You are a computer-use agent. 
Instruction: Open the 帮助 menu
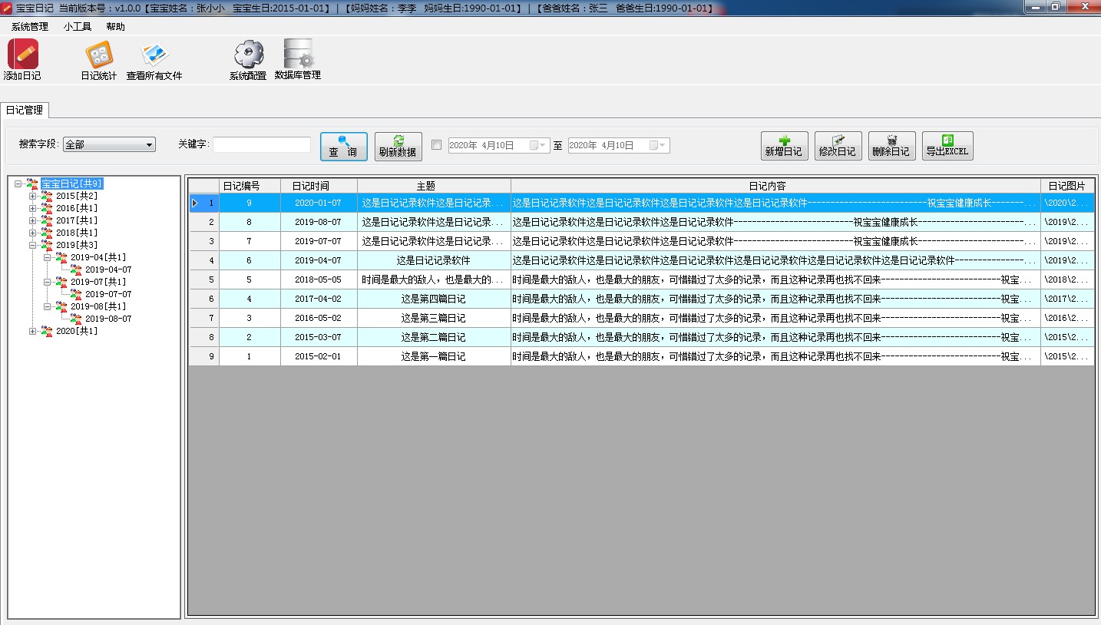pyautogui.click(x=115, y=26)
